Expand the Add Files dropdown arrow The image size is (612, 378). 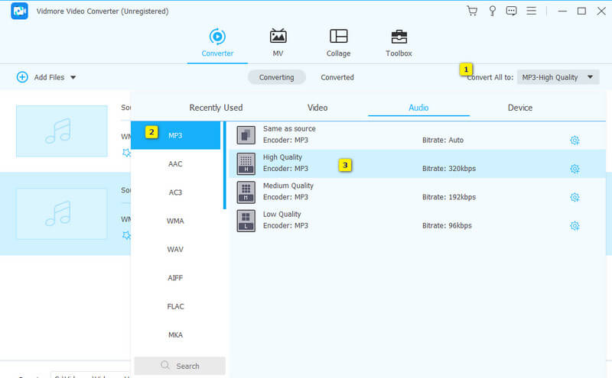pyautogui.click(x=73, y=77)
